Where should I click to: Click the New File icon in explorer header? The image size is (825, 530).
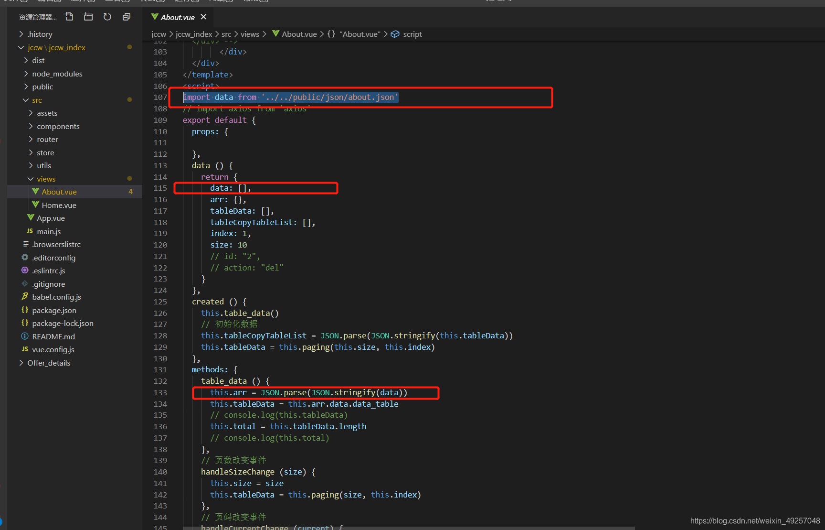(x=69, y=17)
